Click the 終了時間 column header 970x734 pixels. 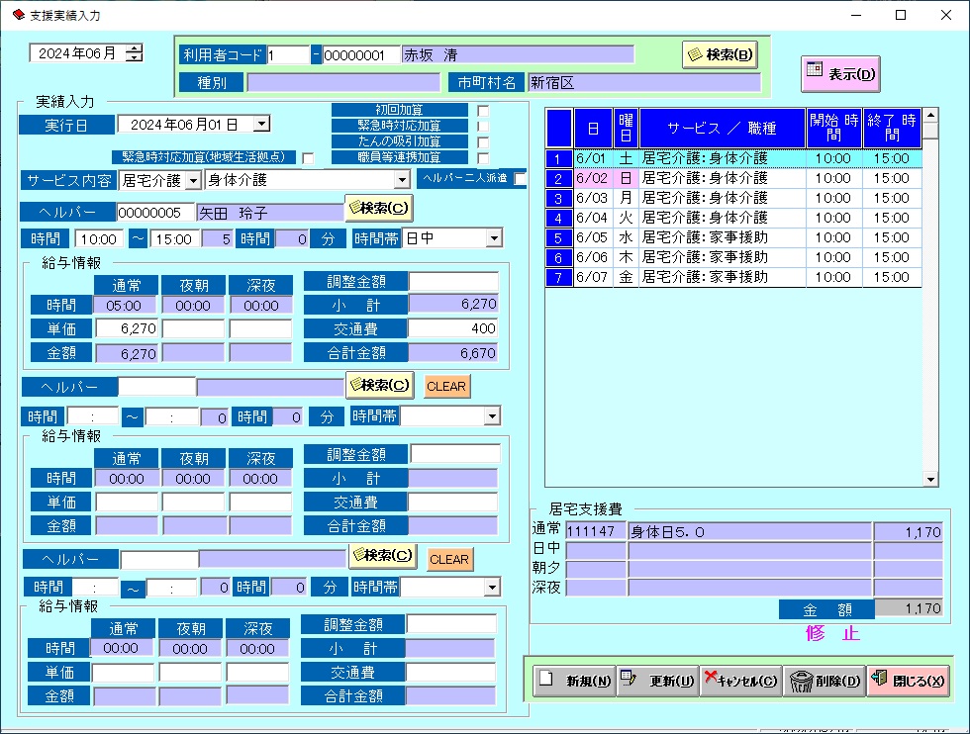coord(892,128)
